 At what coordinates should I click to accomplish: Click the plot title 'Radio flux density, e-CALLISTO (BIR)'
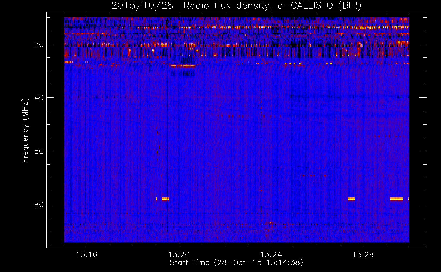click(236, 6)
